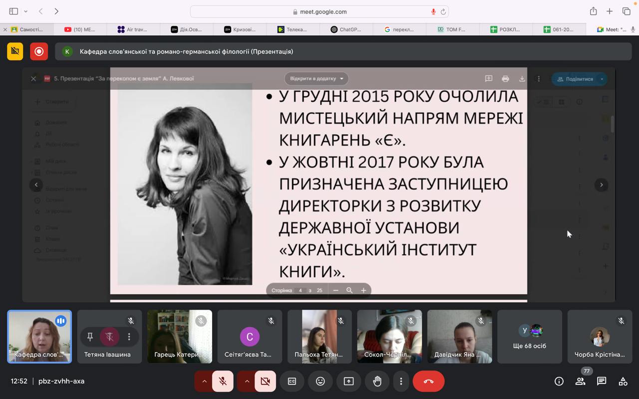The width and height of the screenshot is (639, 399).
Task: Go to the next file with right arrow
Action: pos(601,185)
